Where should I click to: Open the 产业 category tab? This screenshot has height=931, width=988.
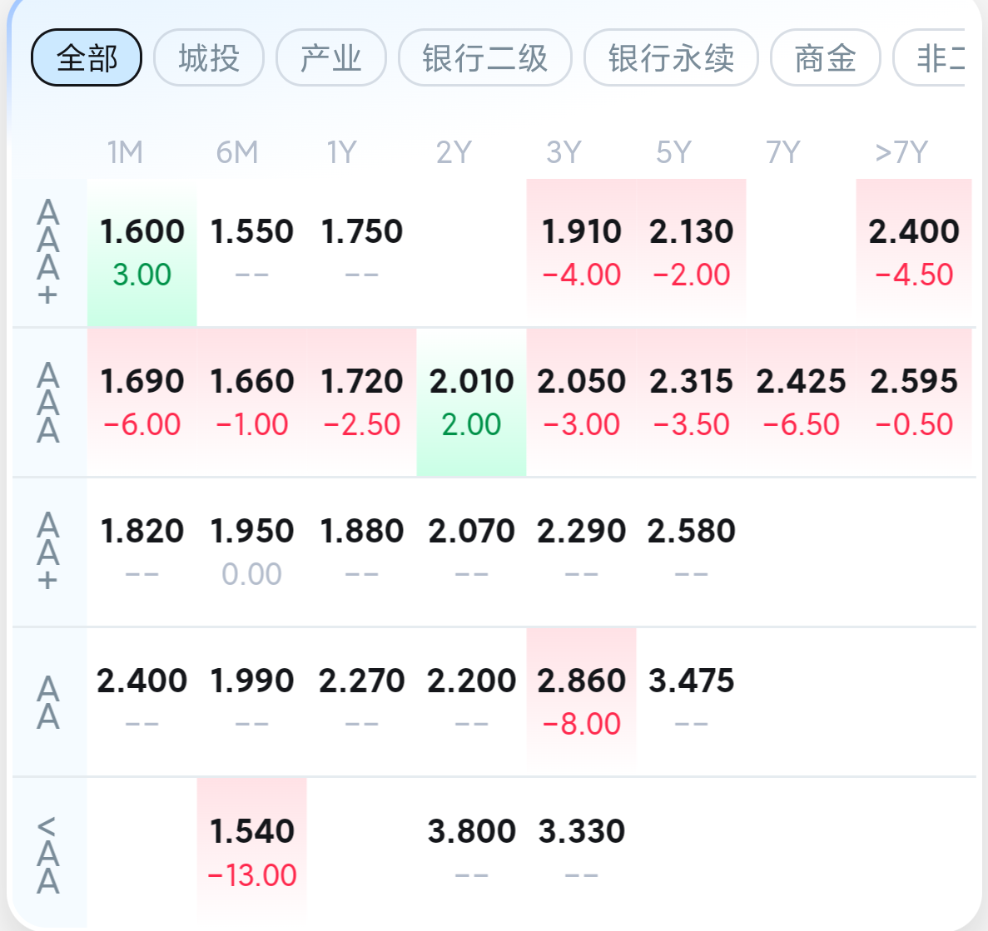(330, 58)
